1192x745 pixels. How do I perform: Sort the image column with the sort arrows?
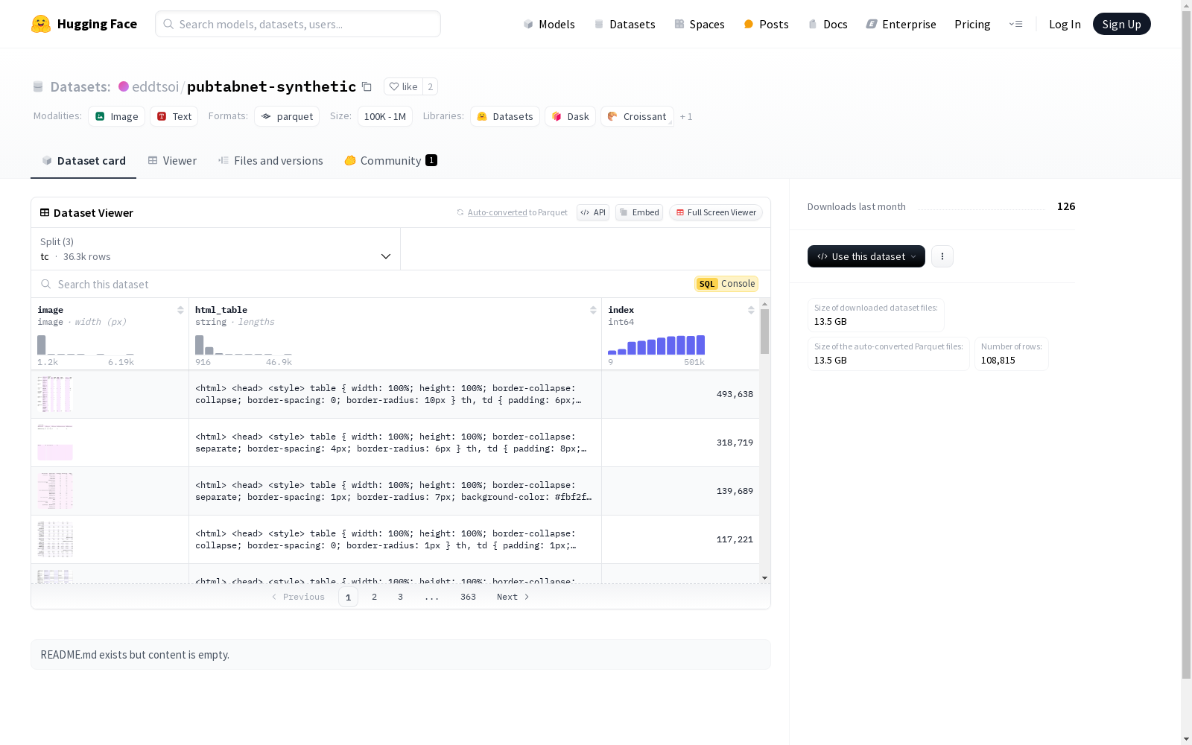(180, 310)
